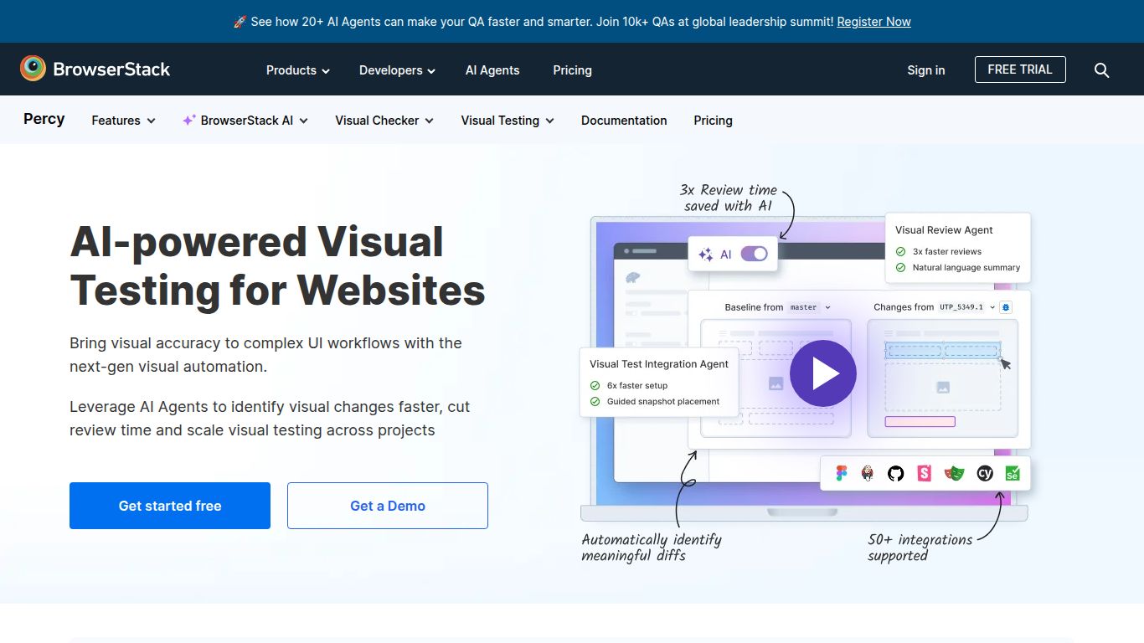Viewport: 1144px width, 643px height.
Task: Select the Selenium integration icon
Action: pyautogui.click(x=1013, y=473)
